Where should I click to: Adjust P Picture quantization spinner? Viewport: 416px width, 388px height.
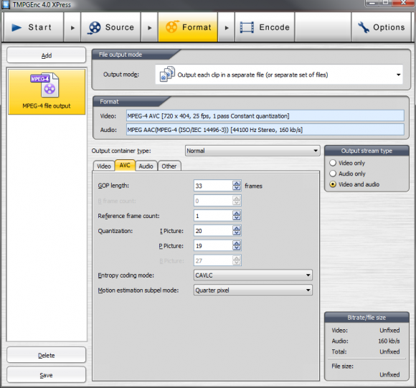click(x=237, y=246)
